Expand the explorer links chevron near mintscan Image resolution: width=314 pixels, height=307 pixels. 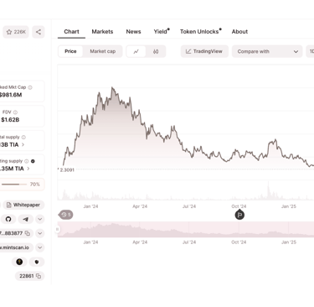pyautogui.click(x=40, y=247)
